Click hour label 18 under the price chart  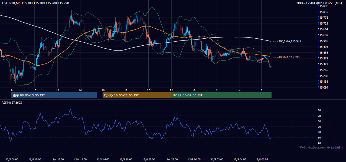click(x=126, y=90)
